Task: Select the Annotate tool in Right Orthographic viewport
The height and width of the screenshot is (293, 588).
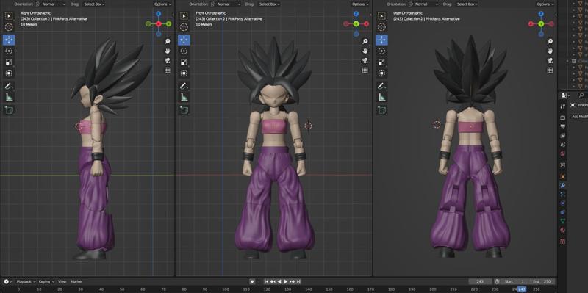Action: [9, 86]
